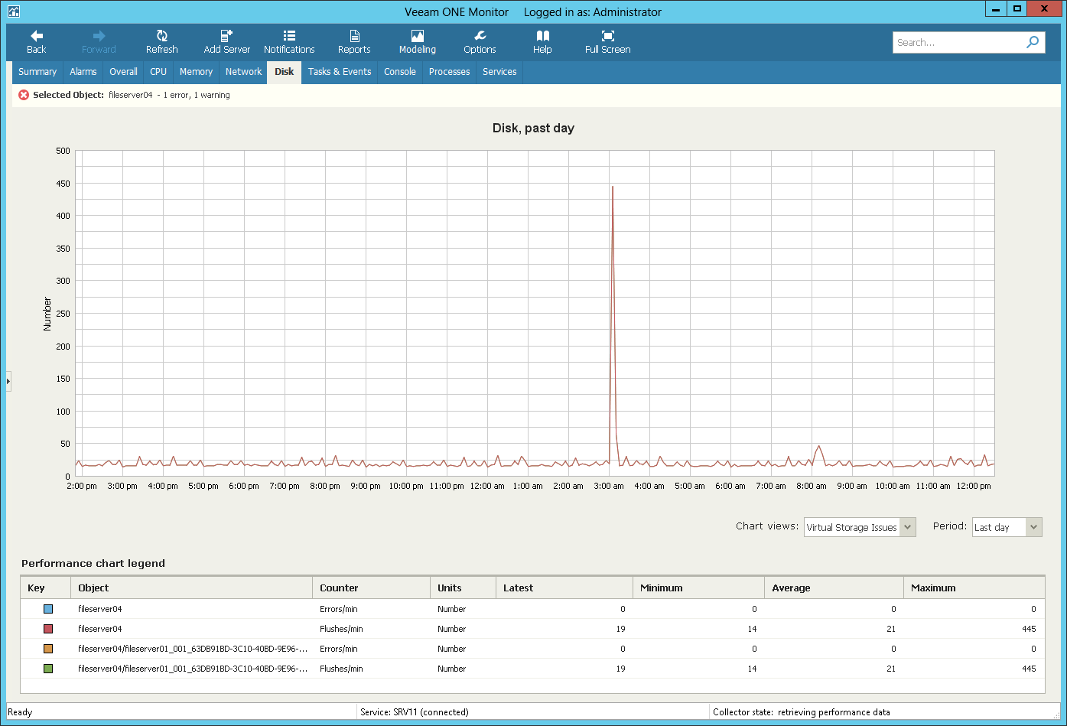Image resolution: width=1067 pixels, height=726 pixels.
Task: Click the 'Selected Object:' label
Action: point(68,95)
